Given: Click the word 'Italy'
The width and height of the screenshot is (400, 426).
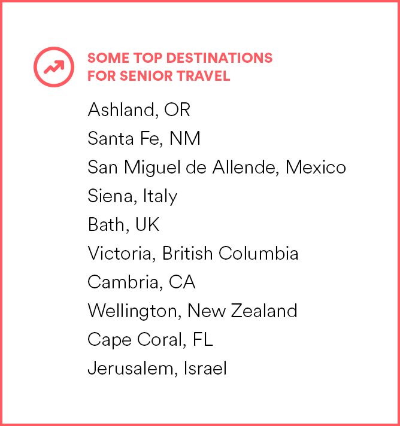Looking at the screenshot, I should (x=160, y=196).
